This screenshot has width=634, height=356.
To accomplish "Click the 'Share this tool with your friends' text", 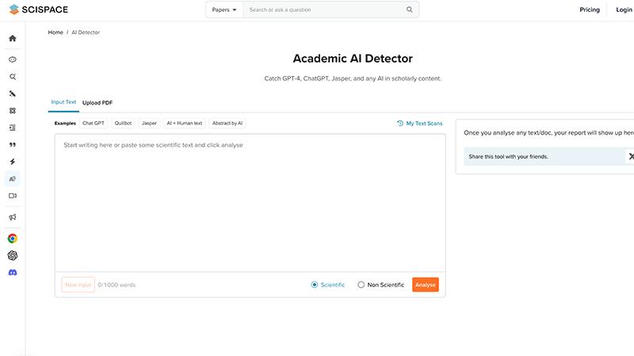I will pyautogui.click(x=508, y=156).
